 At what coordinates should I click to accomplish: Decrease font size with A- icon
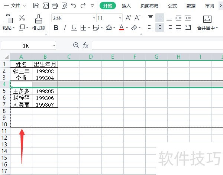coord(138,18)
